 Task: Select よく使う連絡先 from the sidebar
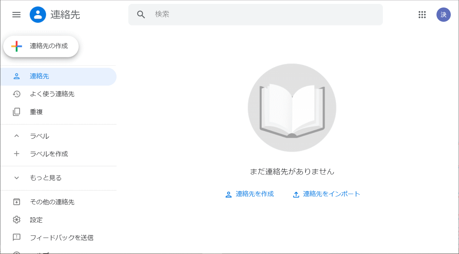pos(48,94)
